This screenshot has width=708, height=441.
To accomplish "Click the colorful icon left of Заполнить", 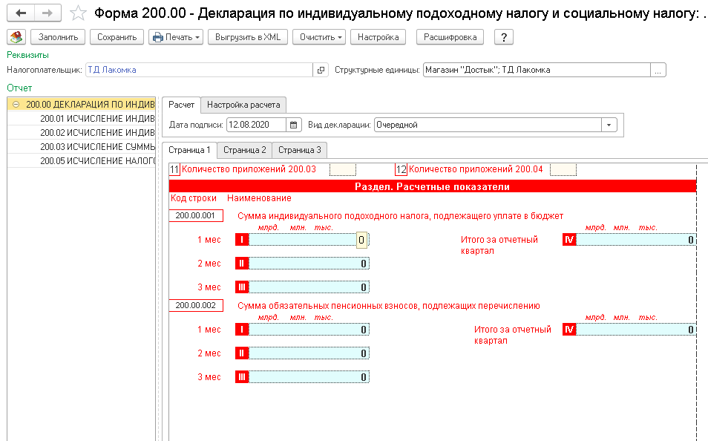I will [x=16, y=37].
